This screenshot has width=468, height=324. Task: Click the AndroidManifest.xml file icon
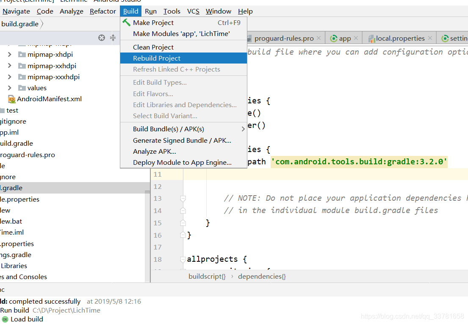11,99
